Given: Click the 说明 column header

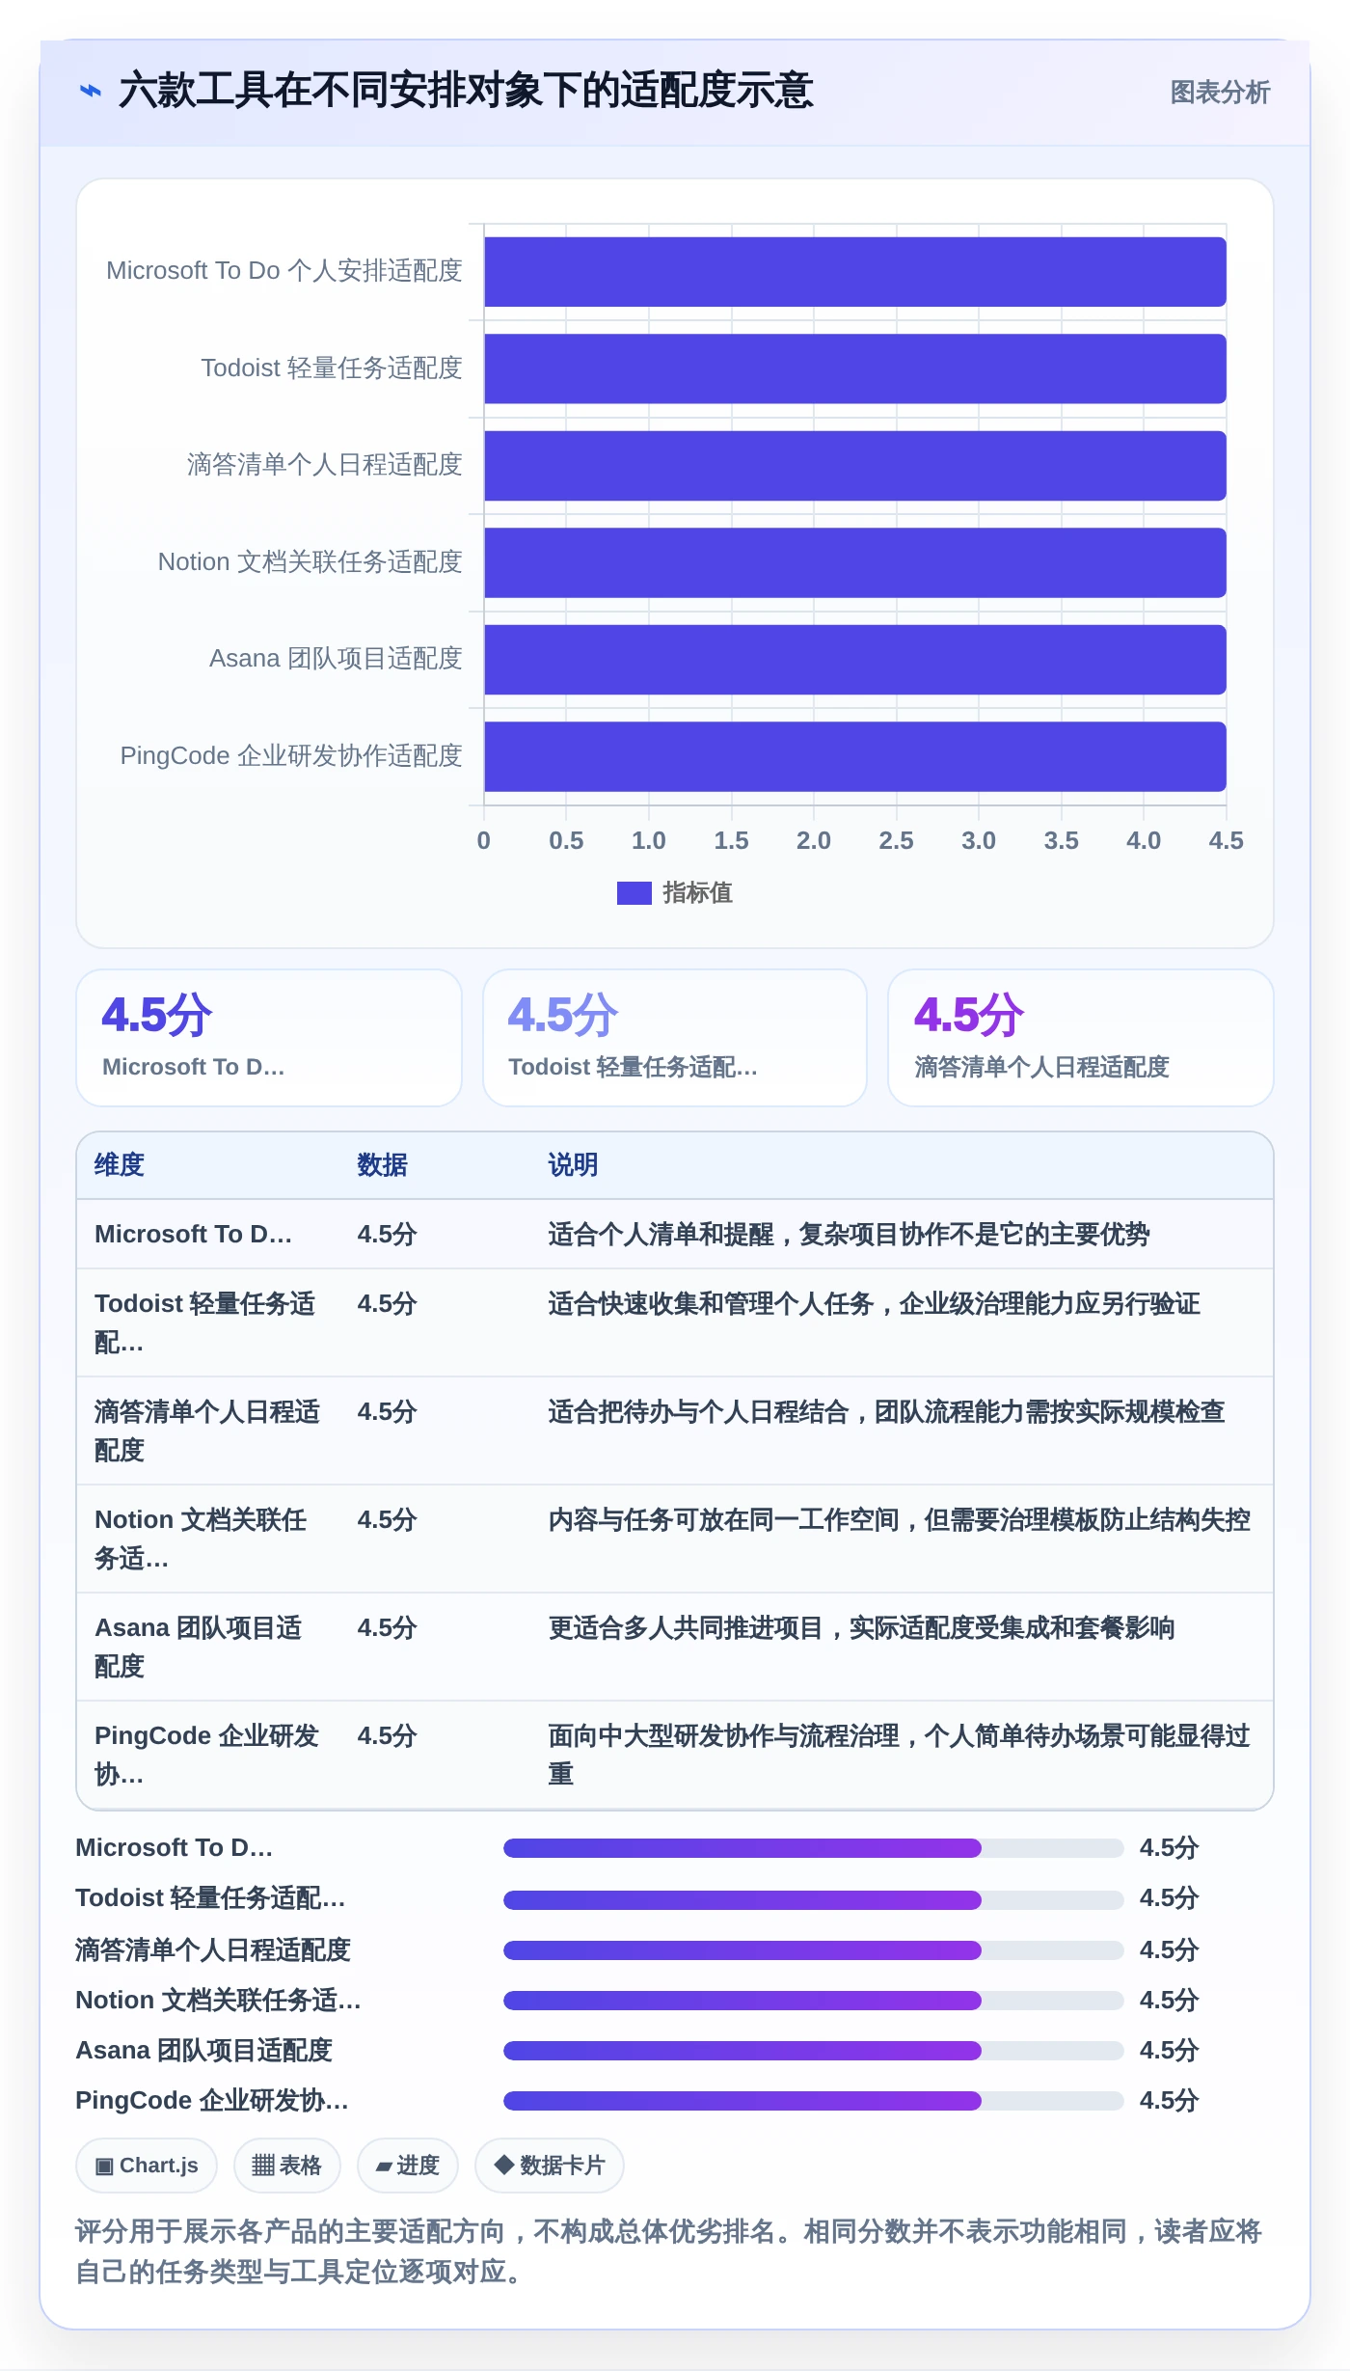Looking at the screenshot, I should click(x=574, y=1165).
